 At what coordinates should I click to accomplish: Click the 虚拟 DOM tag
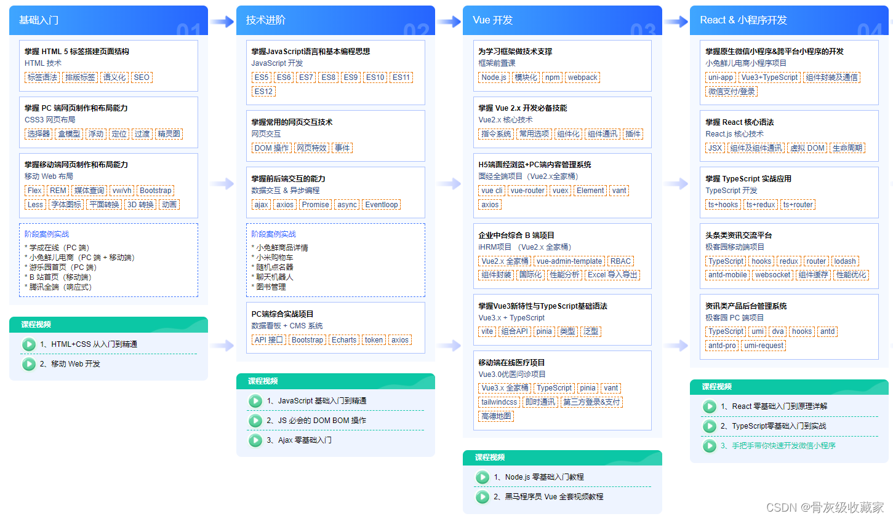pos(807,148)
